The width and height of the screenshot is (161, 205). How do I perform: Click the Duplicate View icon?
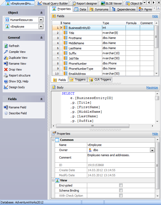pos(6,58)
